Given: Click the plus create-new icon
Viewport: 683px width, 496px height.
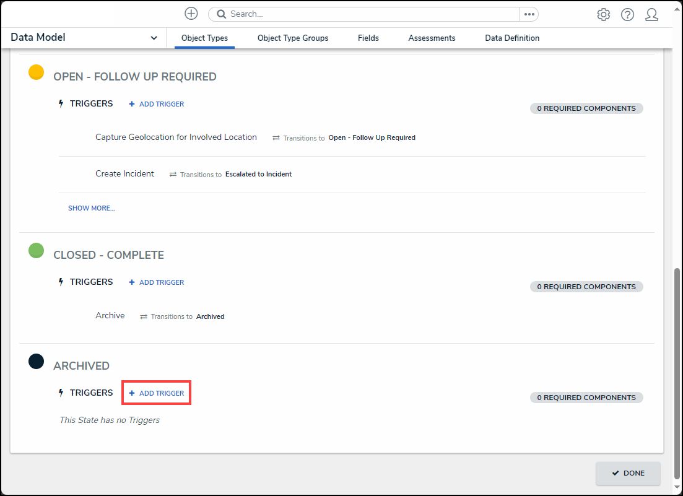Looking at the screenshot, I should 191,14.
